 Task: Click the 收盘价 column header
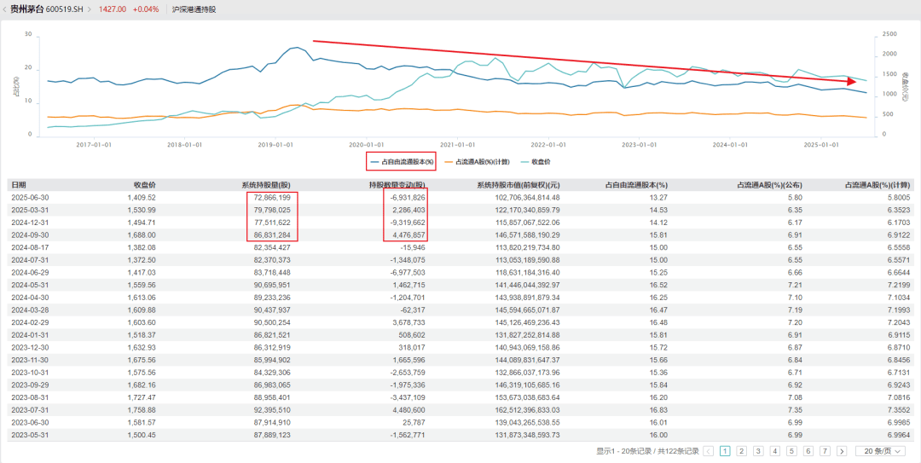click(x=144, y=184)
